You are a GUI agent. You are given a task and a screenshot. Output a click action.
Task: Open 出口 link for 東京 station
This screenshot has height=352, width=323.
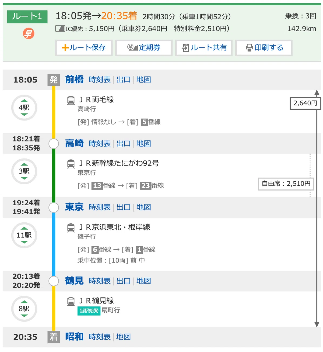point(124,207)
